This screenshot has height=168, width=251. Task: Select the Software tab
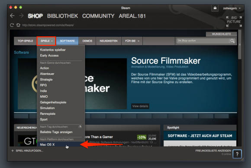coord(67,41)
